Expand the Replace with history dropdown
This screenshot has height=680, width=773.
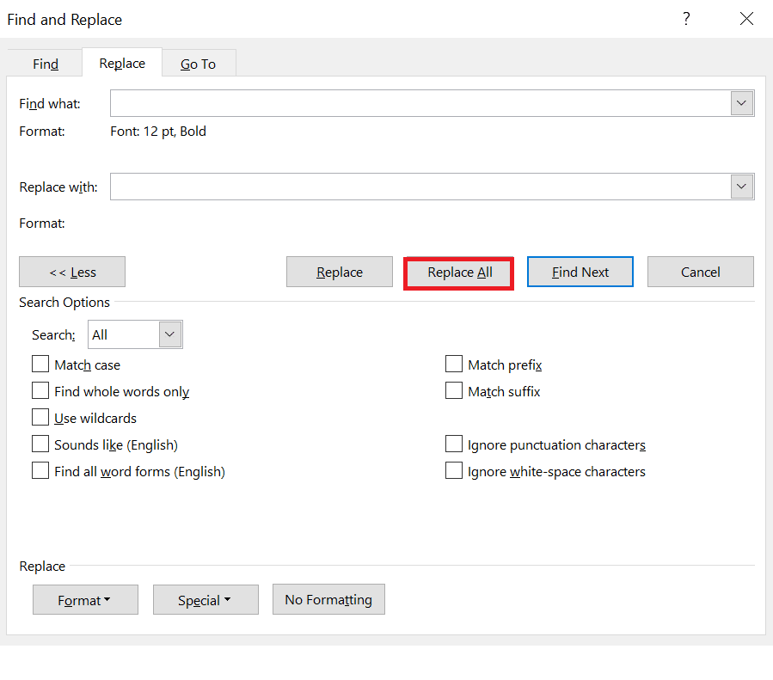click(x=741, y=187)
